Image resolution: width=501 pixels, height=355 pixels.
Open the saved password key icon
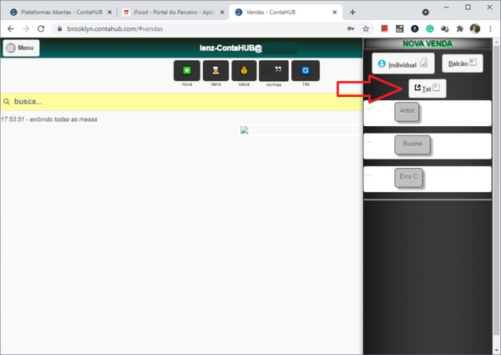[x=351, y=28]
